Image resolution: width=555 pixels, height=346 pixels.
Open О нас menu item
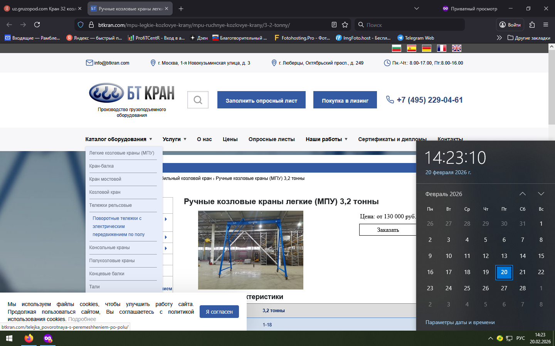[x=204, y=139]
